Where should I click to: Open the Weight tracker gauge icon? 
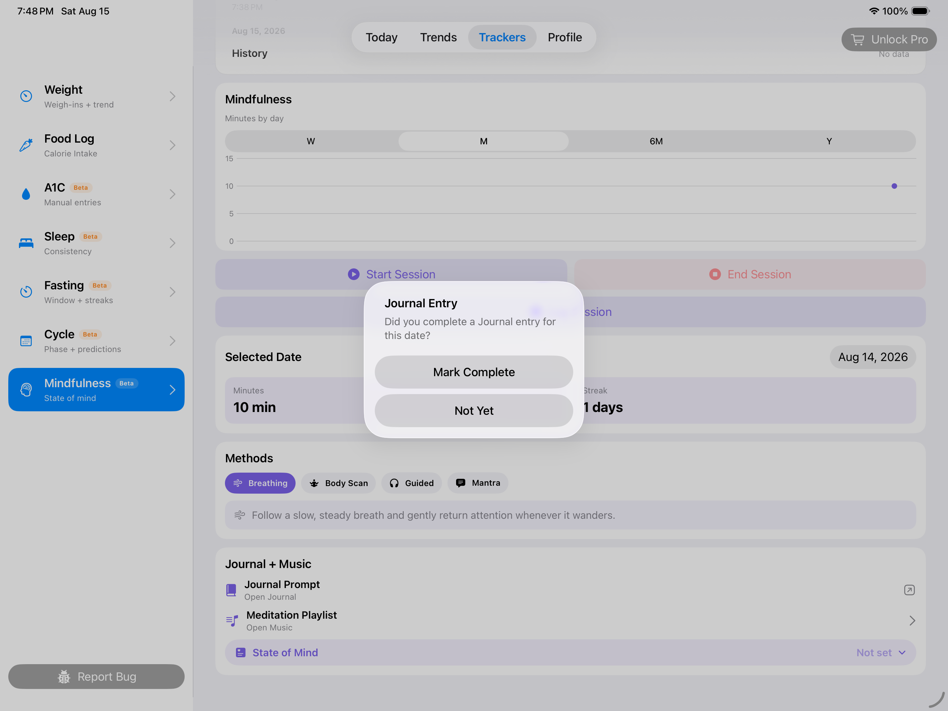pos(26,96)
